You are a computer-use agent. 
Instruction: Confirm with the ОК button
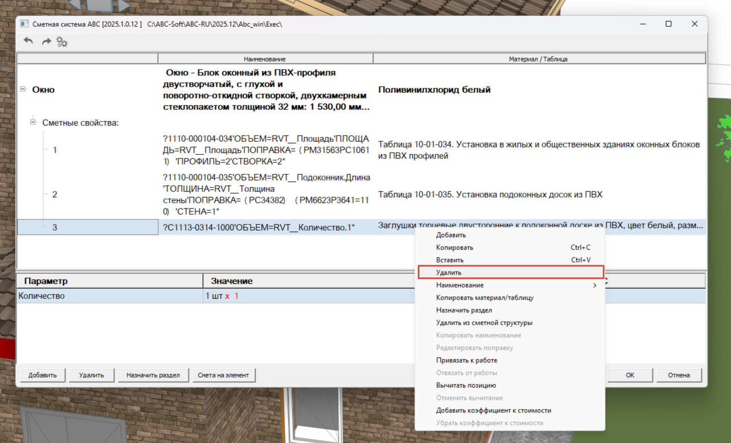point(630,375)
